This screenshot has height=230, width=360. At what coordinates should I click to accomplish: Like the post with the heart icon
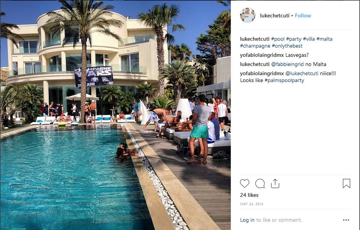[245, 183]
